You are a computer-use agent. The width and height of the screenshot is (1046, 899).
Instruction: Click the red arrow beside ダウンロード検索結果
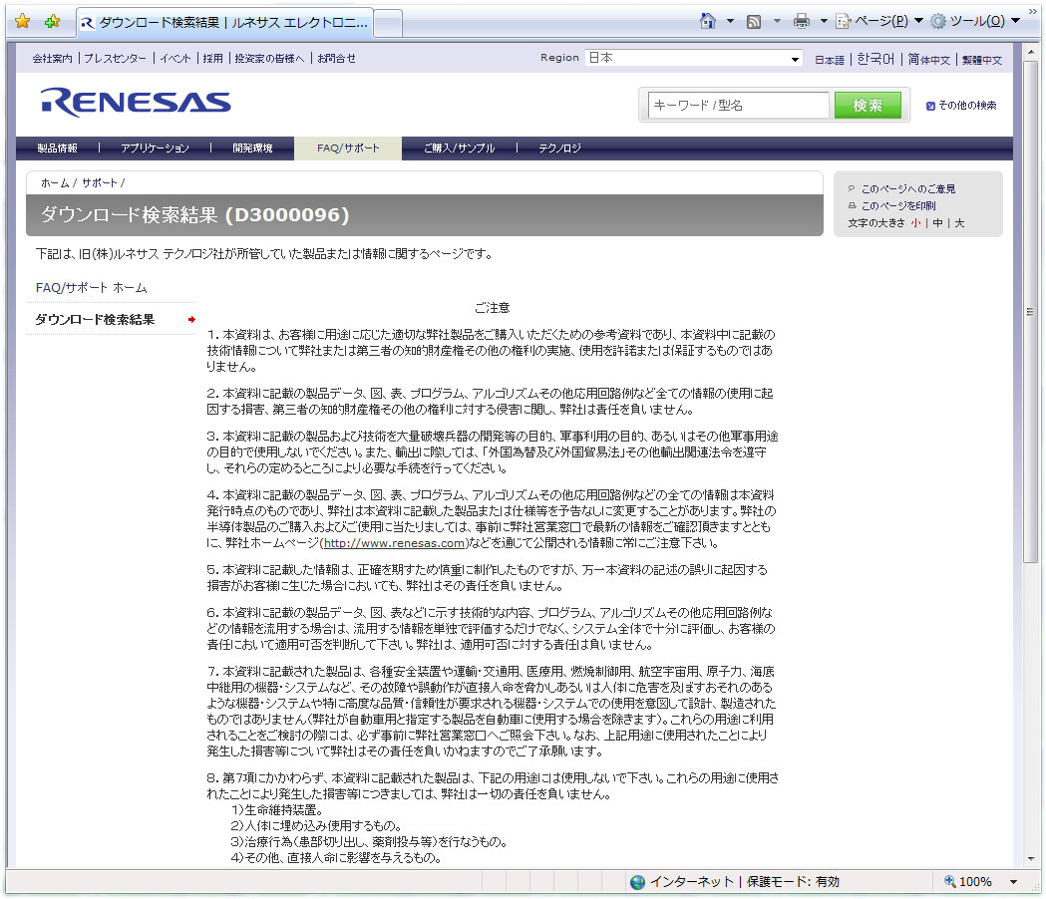[191, 320]
